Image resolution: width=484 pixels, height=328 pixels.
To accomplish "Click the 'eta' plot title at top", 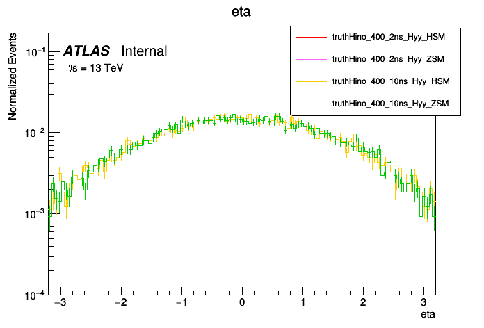I will (x=241, y=12).
